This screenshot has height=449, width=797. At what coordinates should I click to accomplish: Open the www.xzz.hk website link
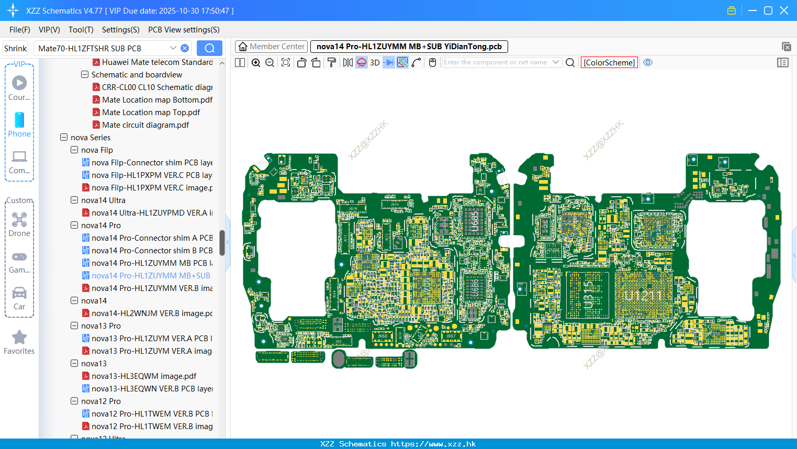(x=433, y=444)
